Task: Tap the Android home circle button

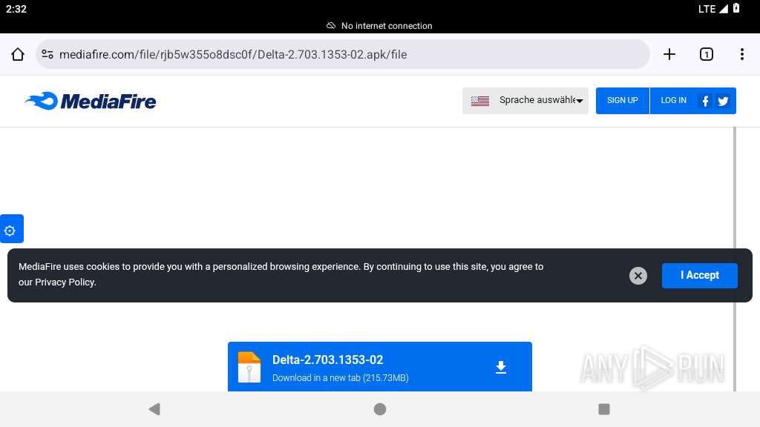Action: click(380, 409)
